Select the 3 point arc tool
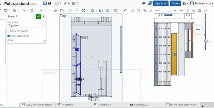Image resolution: width=214 pixels, height=108 pixels. point(23,10)
